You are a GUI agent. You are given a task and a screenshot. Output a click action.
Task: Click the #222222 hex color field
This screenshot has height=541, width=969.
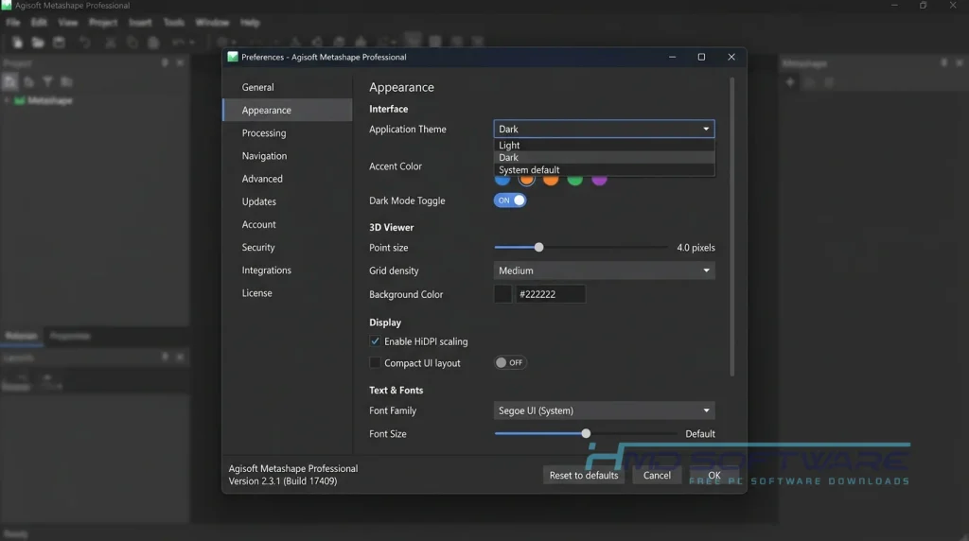click(550, 294)
